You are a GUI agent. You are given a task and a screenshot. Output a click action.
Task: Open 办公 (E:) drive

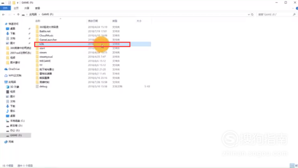(x=15, y=131)
